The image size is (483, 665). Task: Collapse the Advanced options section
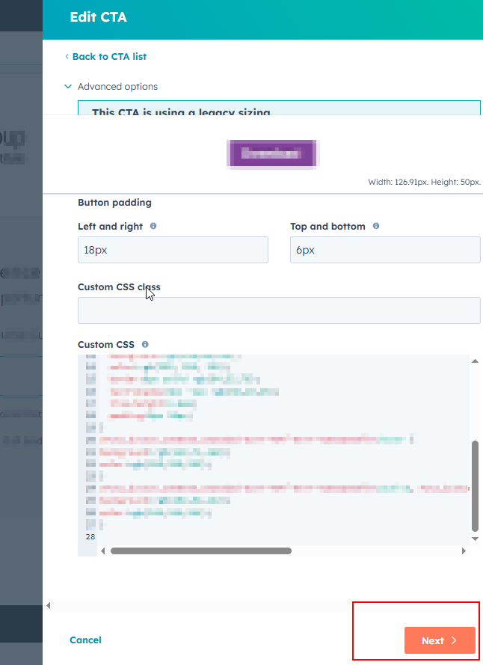tap(68, 86)
